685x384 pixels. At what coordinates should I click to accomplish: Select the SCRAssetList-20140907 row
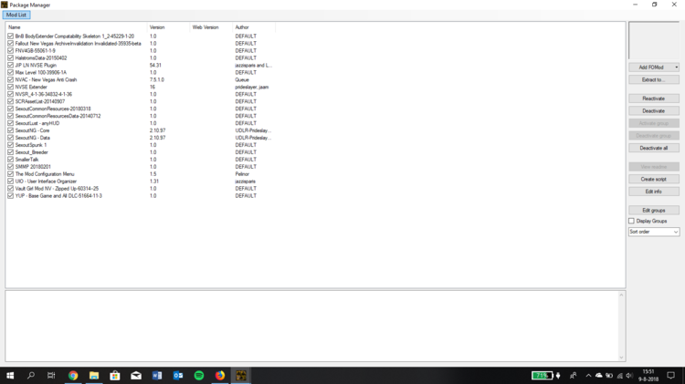(x=40, y=101)
